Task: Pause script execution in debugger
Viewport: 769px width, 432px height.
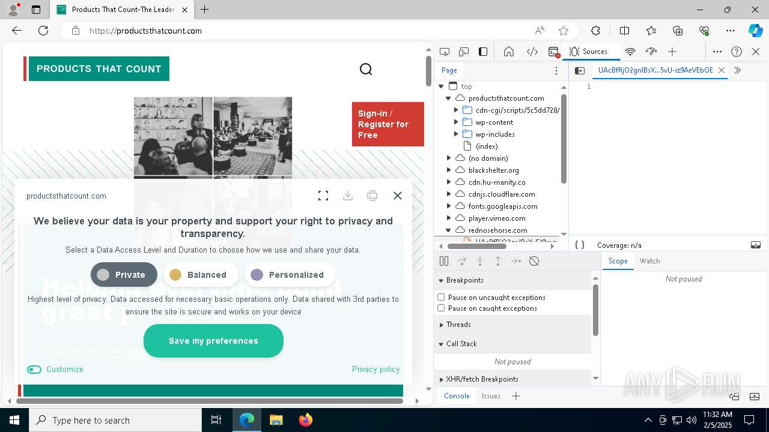Action: [x=444, y=261]
